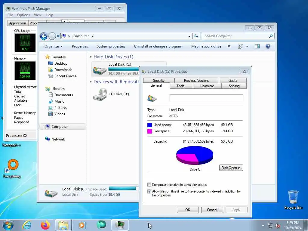Open the Pictures library
308x231 pixels.
[60, 108]
